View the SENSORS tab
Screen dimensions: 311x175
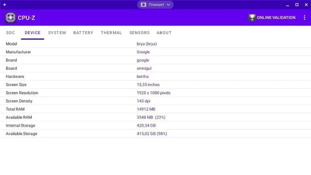[139, 32]
